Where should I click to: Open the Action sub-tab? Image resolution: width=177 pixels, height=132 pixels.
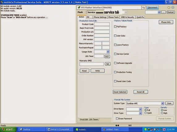[81, 17]
